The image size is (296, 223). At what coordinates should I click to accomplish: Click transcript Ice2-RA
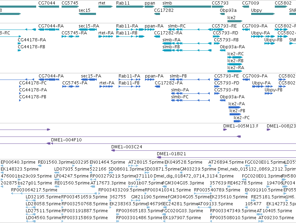(x=235, y=71)
